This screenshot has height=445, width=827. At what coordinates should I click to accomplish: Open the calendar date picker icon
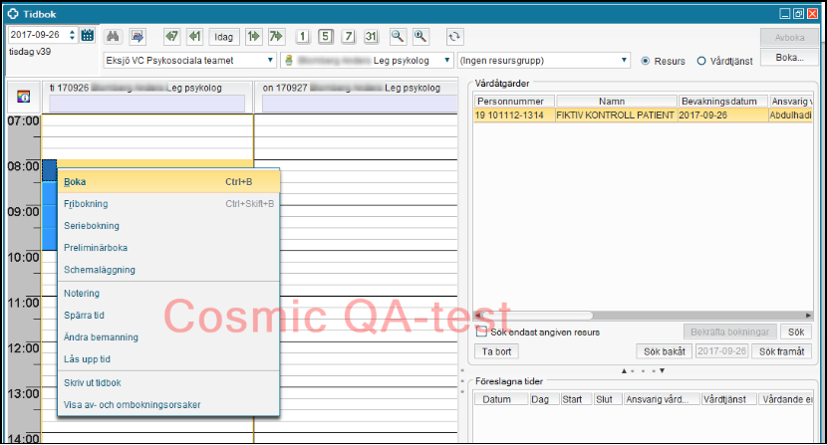click(88, 36)
